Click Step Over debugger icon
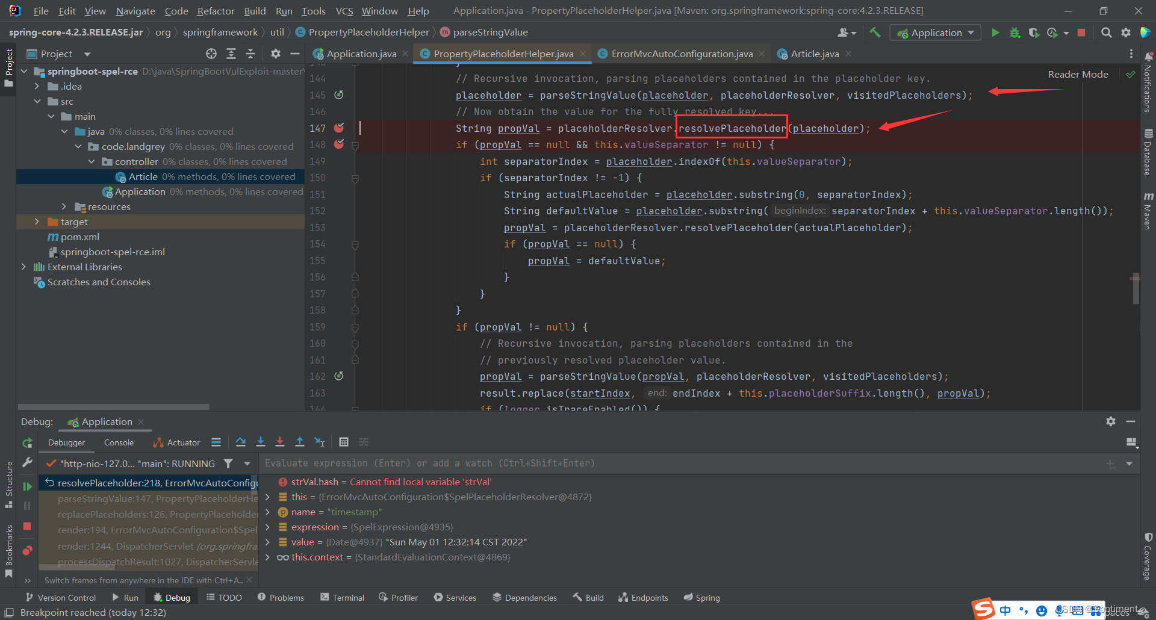This screenshot has width=1156, height=620. [240, 442]
